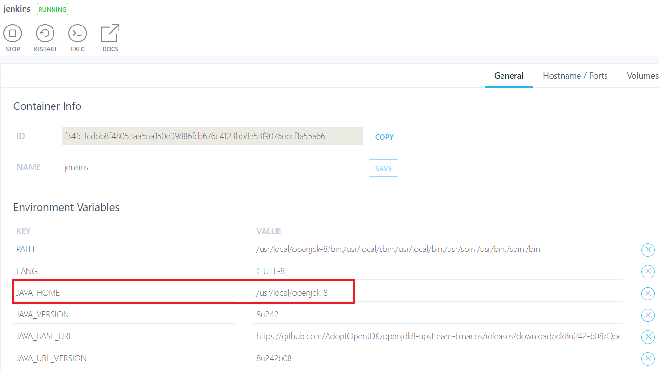The image size is (659, 370).
Task: Click the jenkins container title
Action: pyautogui.click(x=17, y=9)
